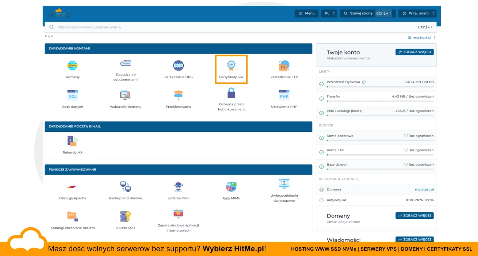Open Zadania Cron icon
The height and width of the screenshot is (256, 478).
(178, 187)
